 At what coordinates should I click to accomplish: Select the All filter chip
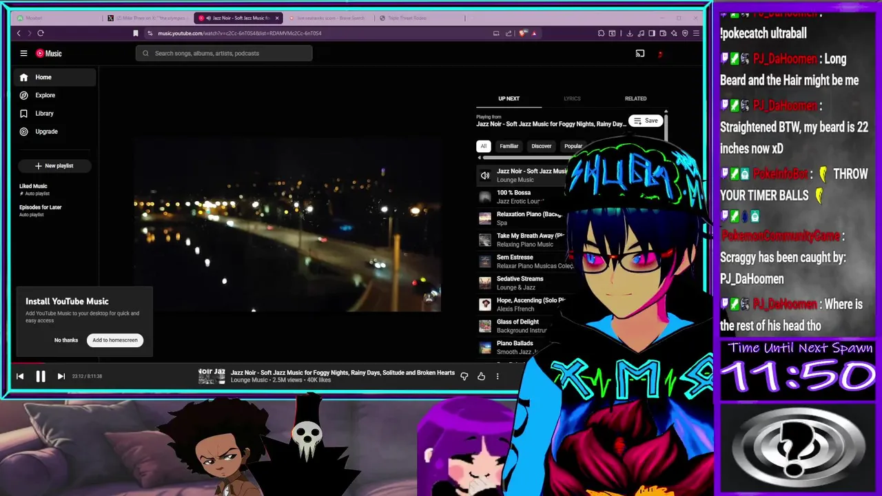click(x=483, y=146)
